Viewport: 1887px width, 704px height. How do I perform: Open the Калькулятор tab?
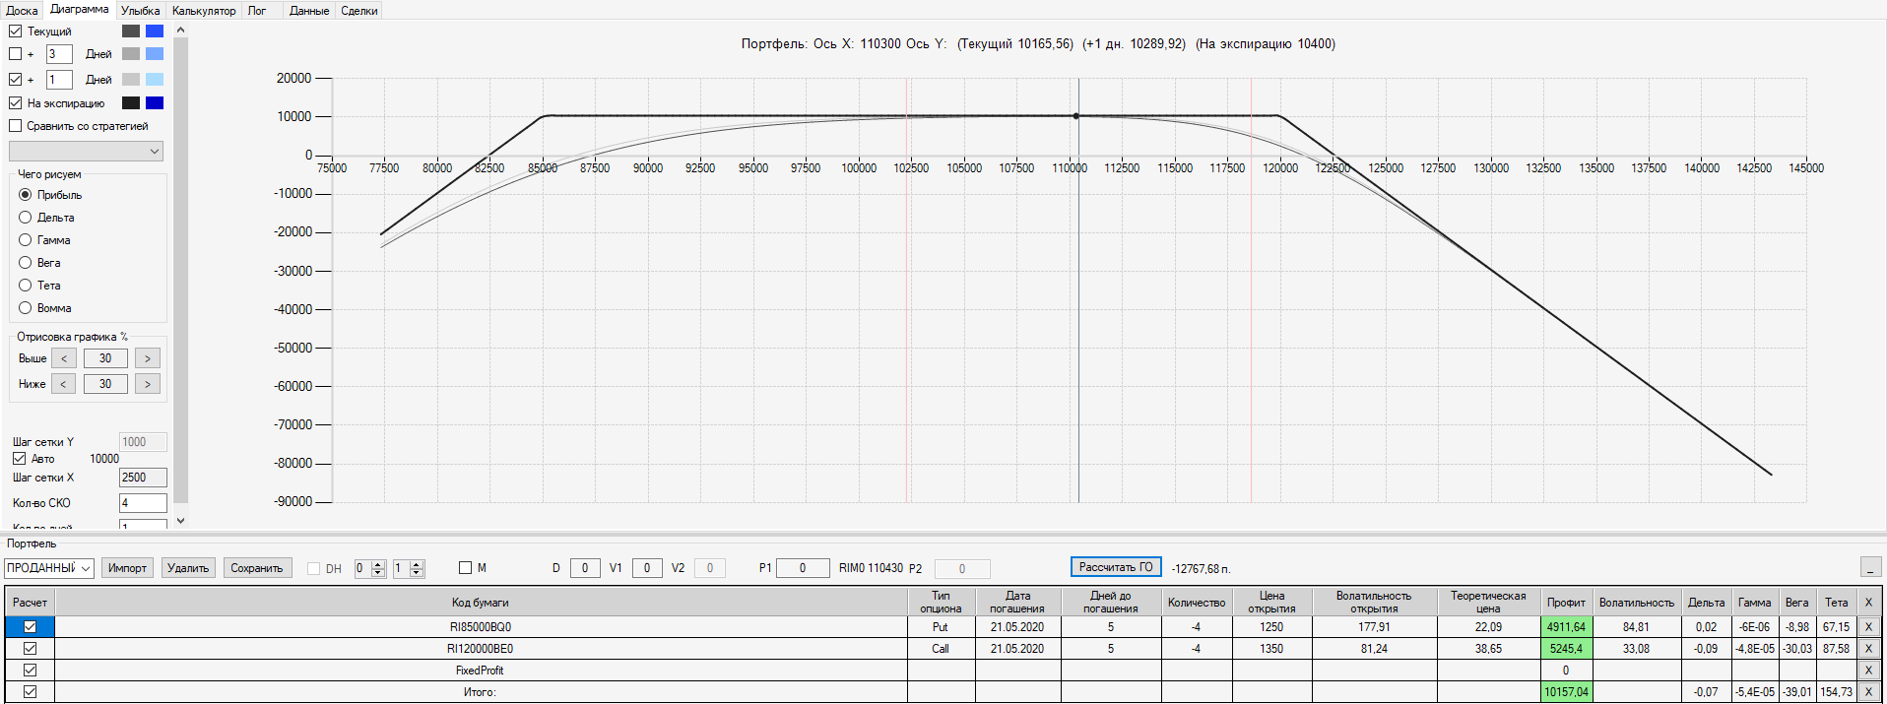(x=204, y=11)
